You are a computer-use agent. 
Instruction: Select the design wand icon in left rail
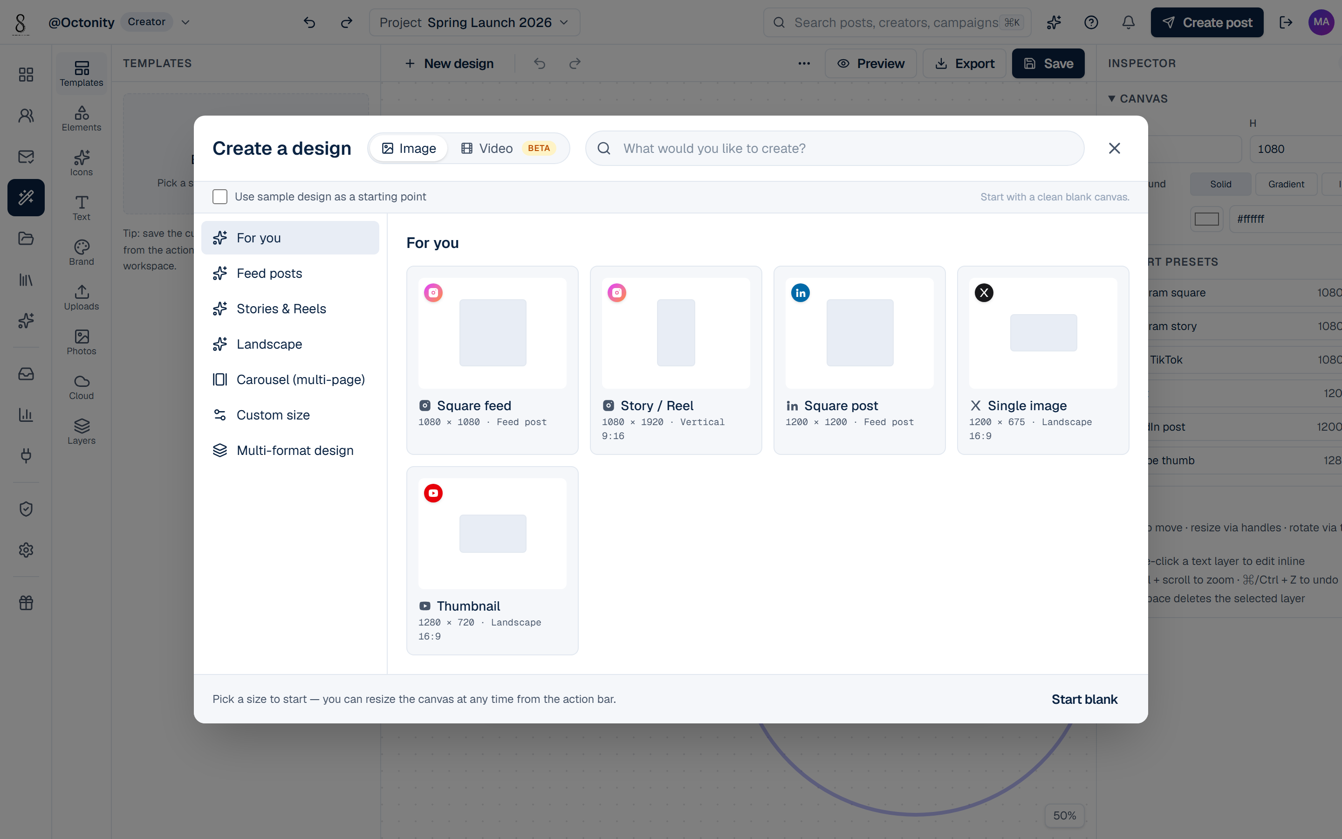(x=26, y=198)
